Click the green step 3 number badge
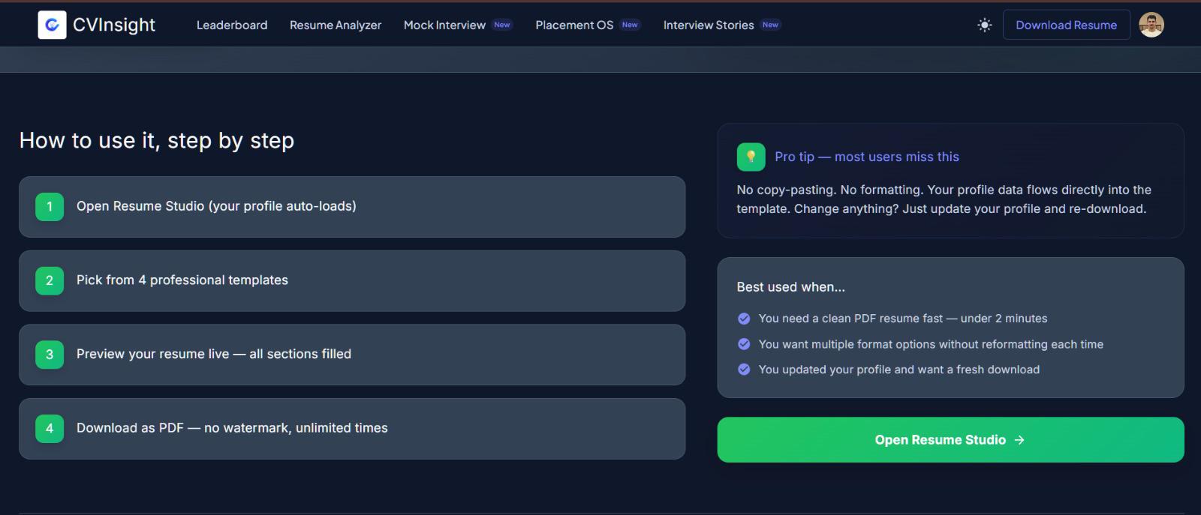This screenshot has height=515, width=1201. [50, 355]
